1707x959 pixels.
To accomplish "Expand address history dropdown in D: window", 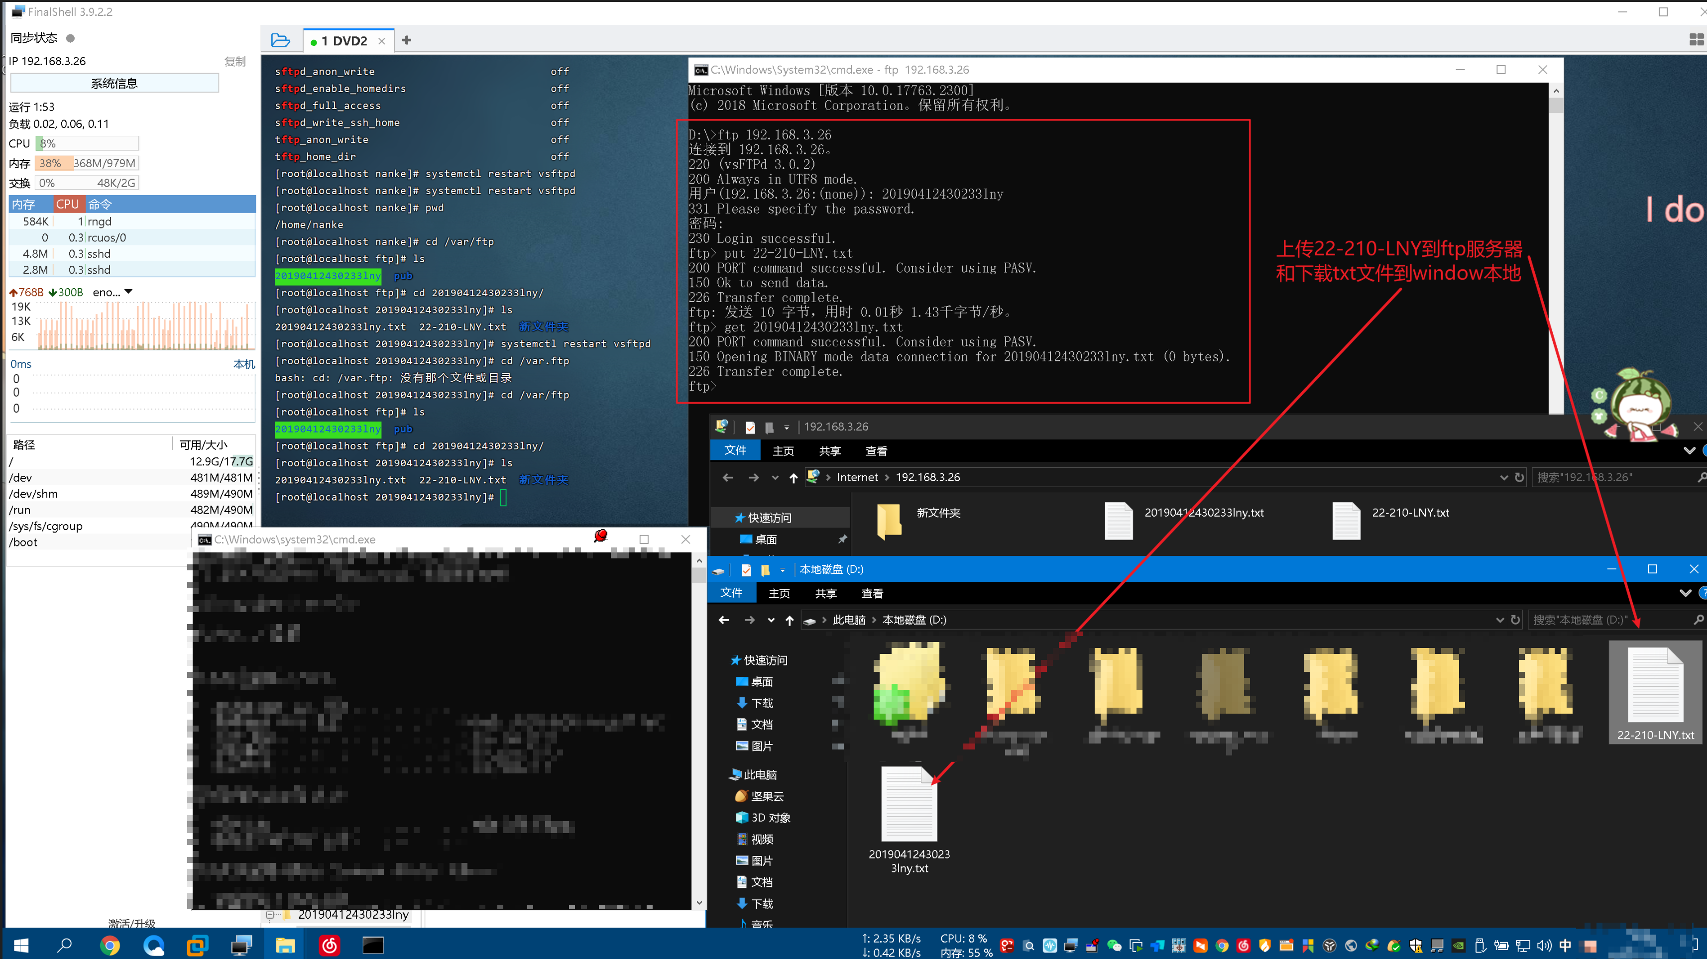I will click(x=1499, y=620).
